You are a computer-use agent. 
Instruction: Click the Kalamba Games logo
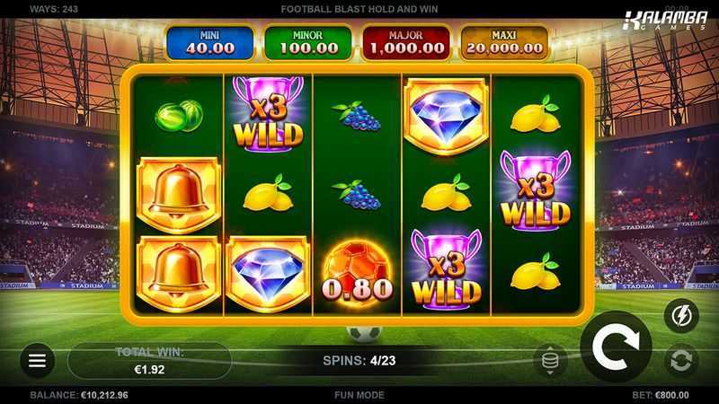coord(665,20)
